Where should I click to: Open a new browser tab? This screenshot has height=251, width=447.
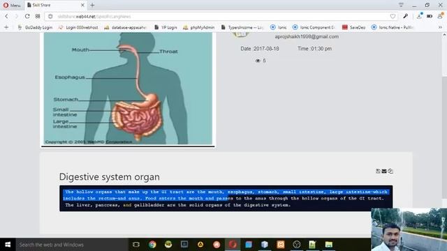point(92,5)
